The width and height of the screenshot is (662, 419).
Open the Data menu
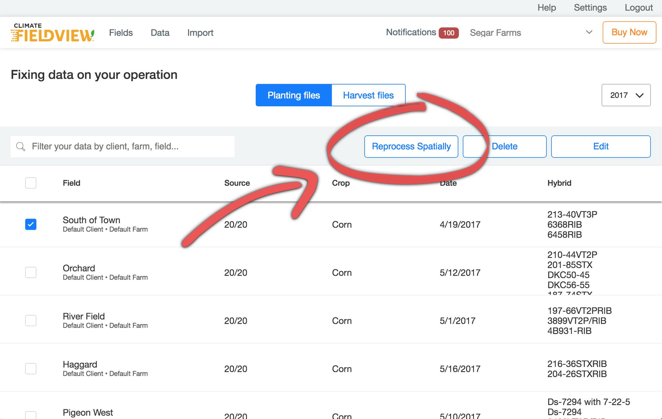click(160, 33)
